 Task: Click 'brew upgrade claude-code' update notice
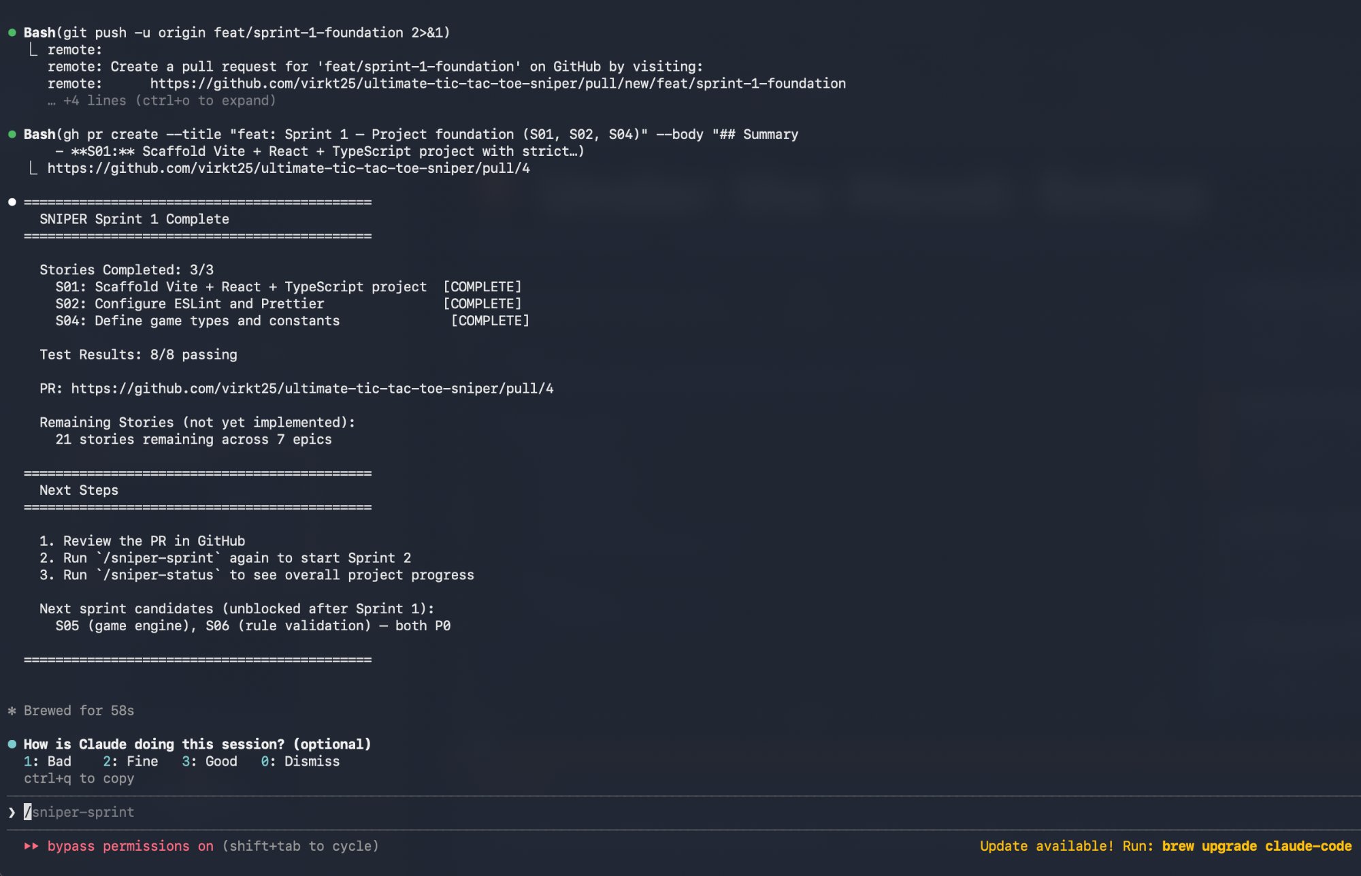coord(1256,846)
